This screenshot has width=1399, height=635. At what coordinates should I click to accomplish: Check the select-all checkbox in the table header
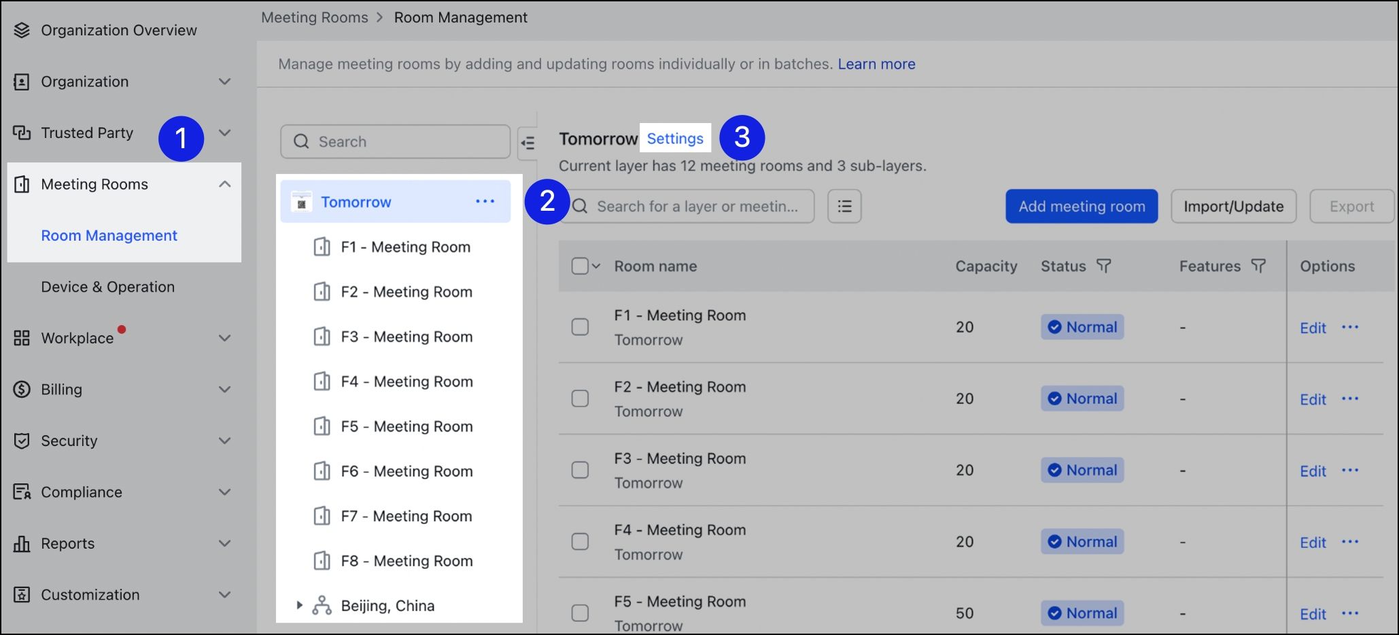pos(581,266)
